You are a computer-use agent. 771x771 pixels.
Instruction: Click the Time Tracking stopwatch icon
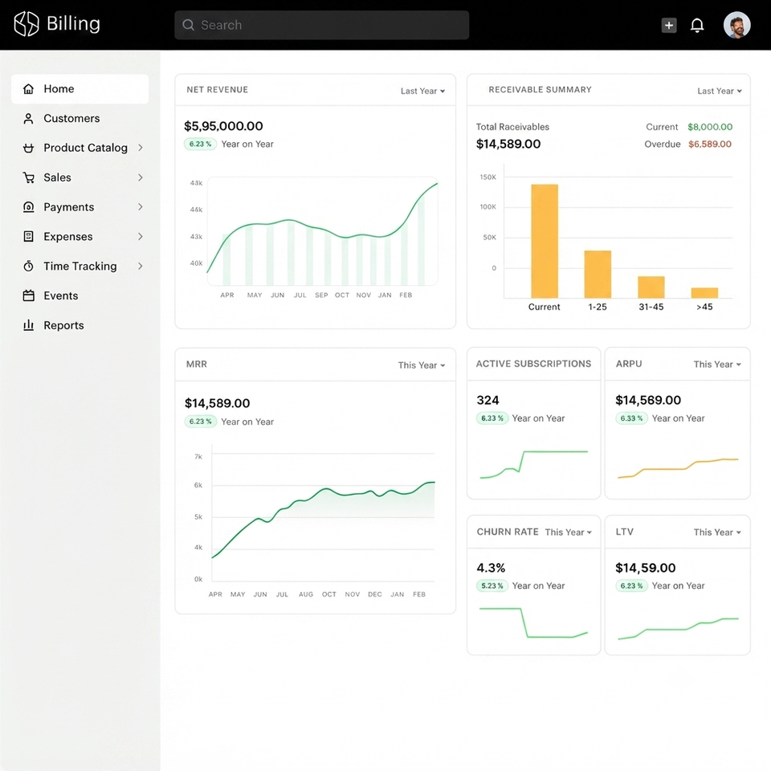(x=29, y=266)
